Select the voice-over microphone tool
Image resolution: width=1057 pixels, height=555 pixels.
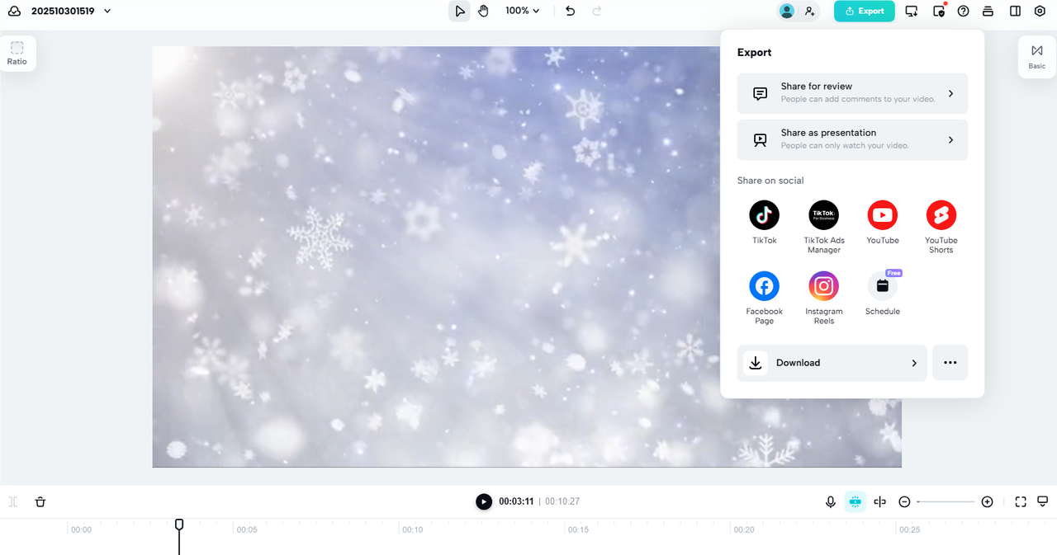(x=830, y=501)
